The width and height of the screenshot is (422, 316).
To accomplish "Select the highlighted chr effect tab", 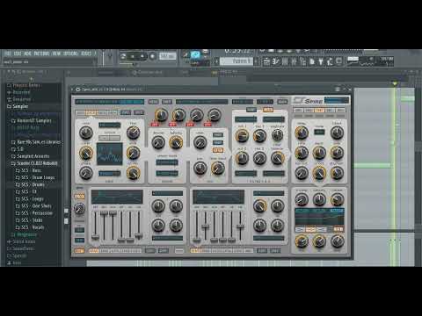I will point(319,111).
